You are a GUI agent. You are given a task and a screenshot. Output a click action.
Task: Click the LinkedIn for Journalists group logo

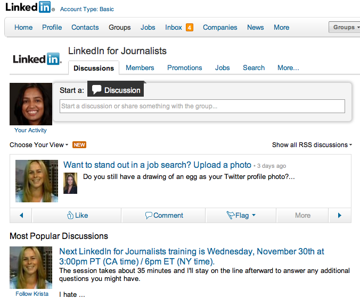(37, 59)
